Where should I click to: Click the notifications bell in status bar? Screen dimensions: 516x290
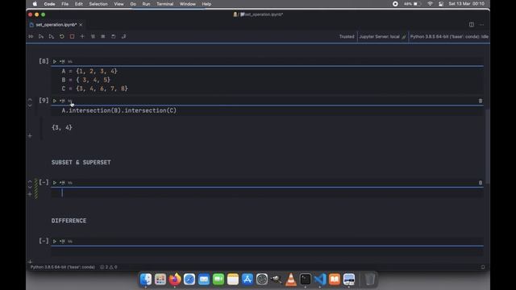[x=483, y=267]
